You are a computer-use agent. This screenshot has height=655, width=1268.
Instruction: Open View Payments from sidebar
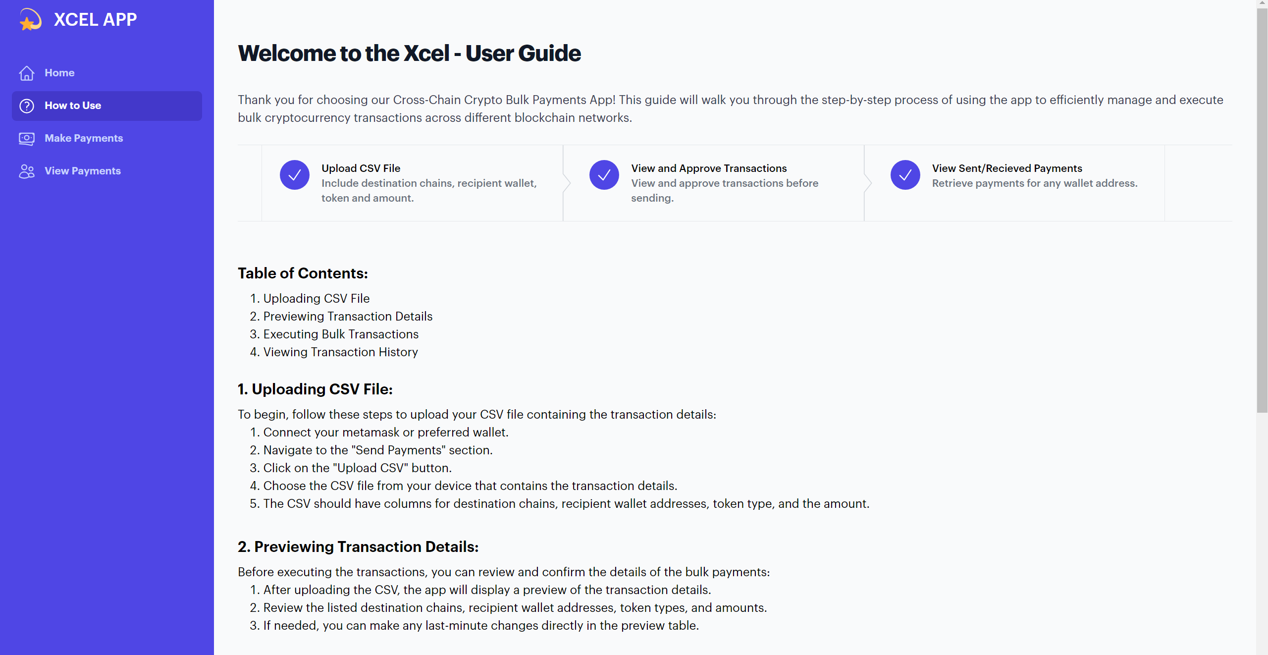point(107,171)
